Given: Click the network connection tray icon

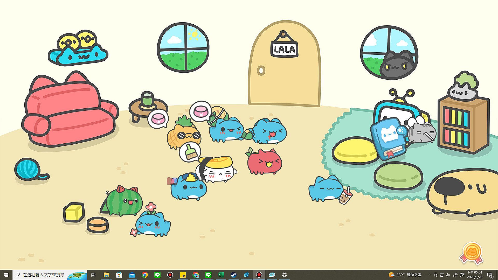Looking at the screenshot, I should tap(442, 275).
